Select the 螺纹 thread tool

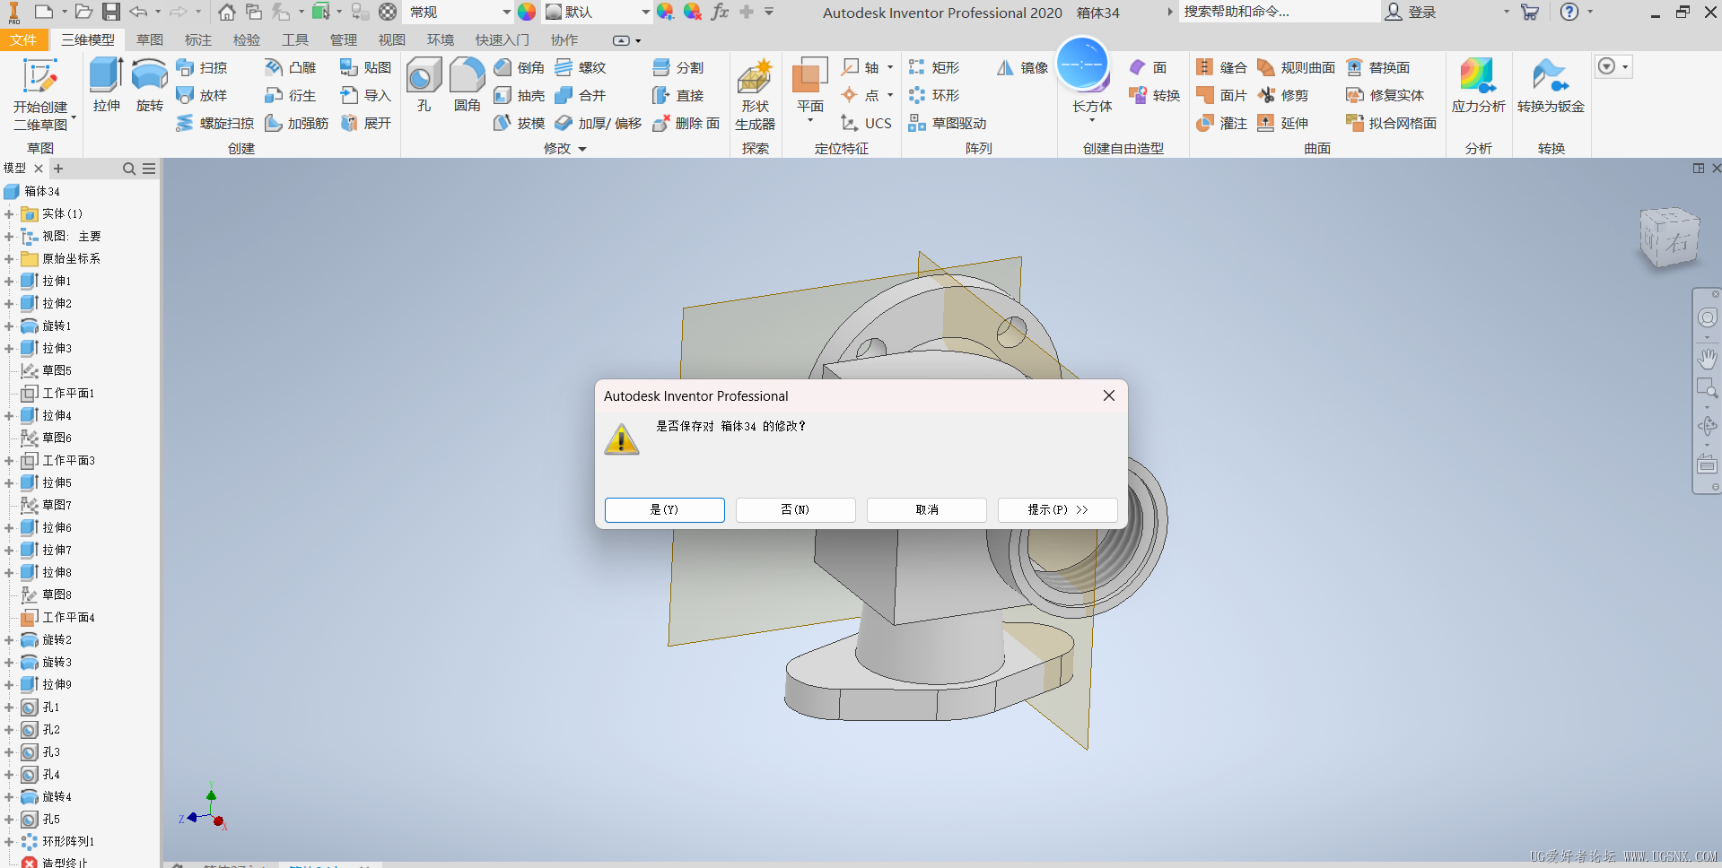[581, 67]
